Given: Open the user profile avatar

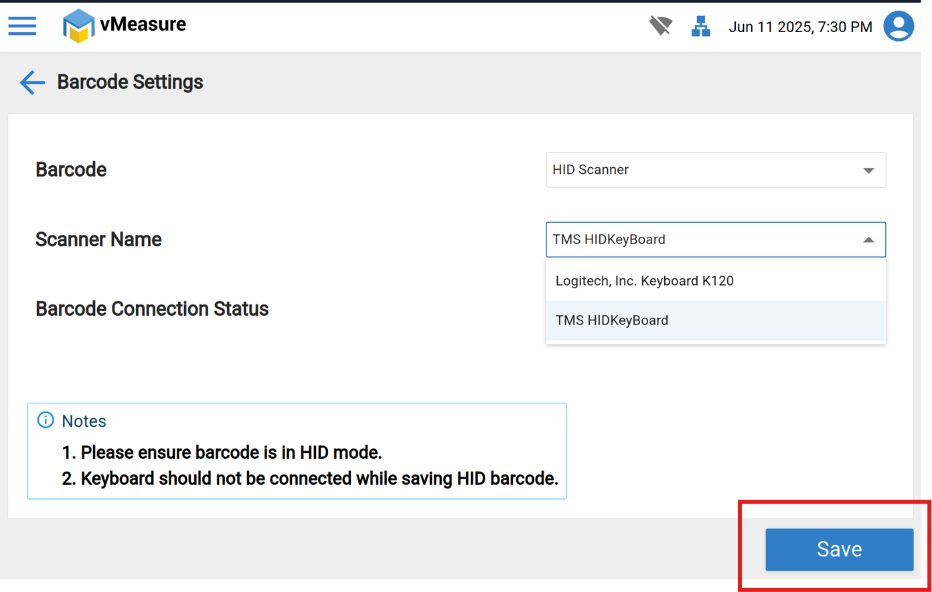Looking at the screenshot, I should tap(899, 26).
